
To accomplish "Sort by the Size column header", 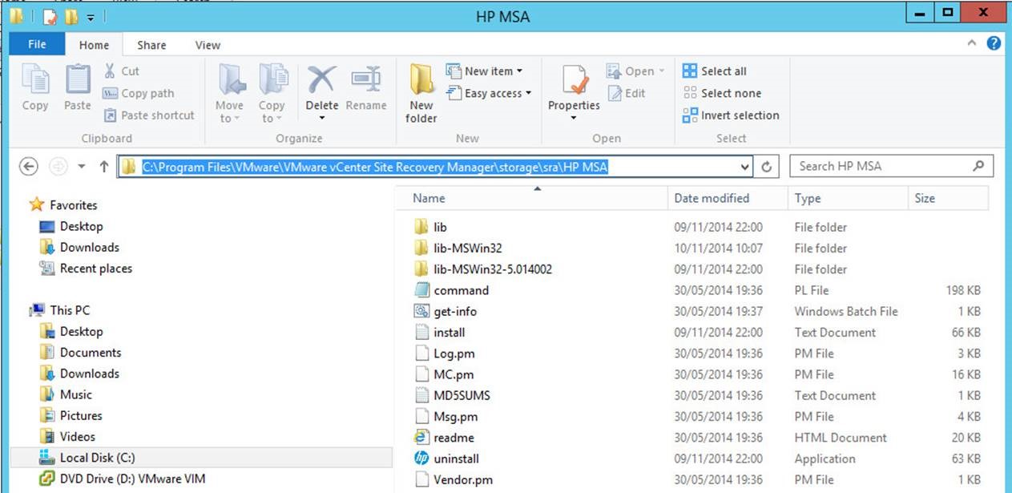I will (x=949, y=198).
